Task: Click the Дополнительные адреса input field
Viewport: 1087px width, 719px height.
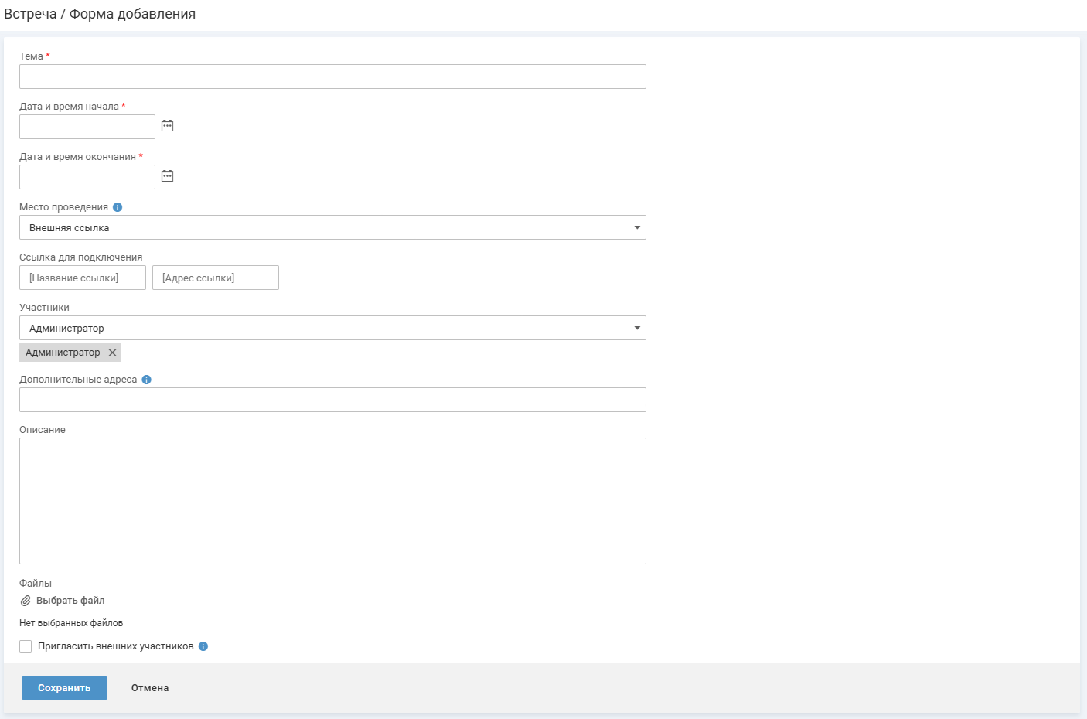Action: click(332, 400)
